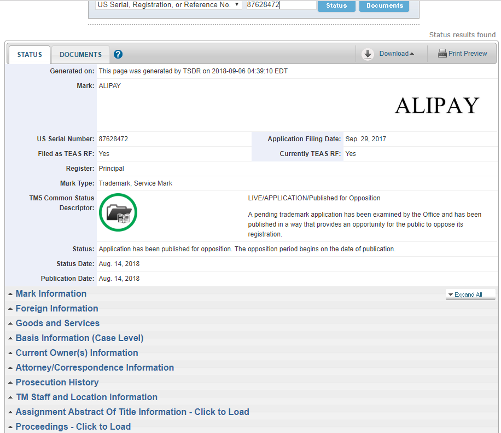Switch to the DOCUMENTS tab

pyautogui.click(x=80, y=55)
